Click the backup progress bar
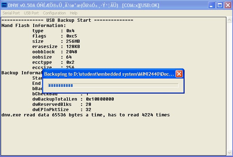Viewport: 233px width, 157px height. [113, 85]
